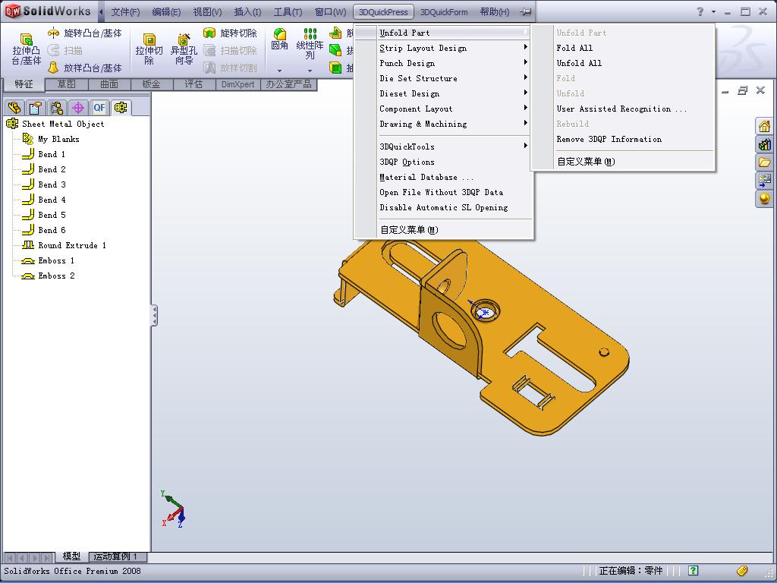Open the DimXpertManager crosshair tab icon
777x583 pixels.
(x=78, y=108)
